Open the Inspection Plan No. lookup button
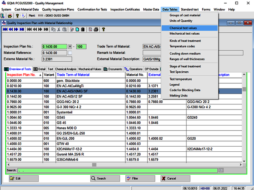This screenshot has width=254, height=190. [x=70, y=47]
